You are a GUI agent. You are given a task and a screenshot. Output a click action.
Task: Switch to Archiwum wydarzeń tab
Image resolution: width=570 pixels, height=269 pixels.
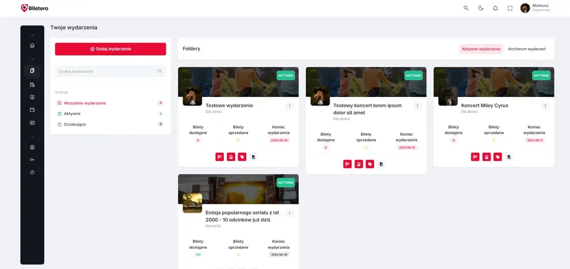(x=526, y=49)
